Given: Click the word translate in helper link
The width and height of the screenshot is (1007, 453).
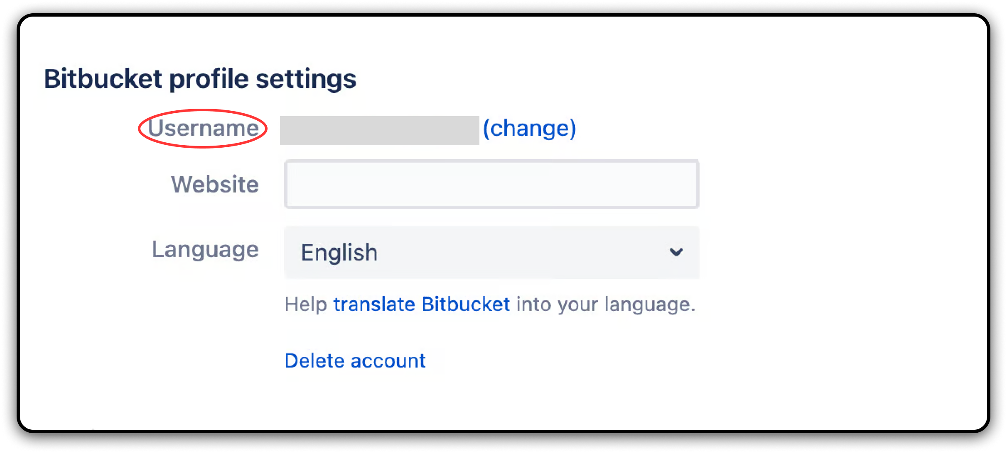Looking at the screenshot, I should (x=374, y=304).
